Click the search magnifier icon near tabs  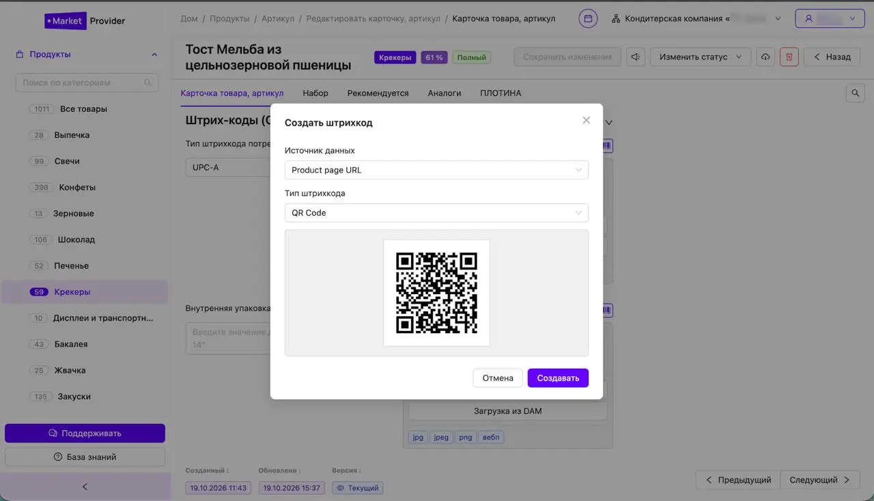855,94
